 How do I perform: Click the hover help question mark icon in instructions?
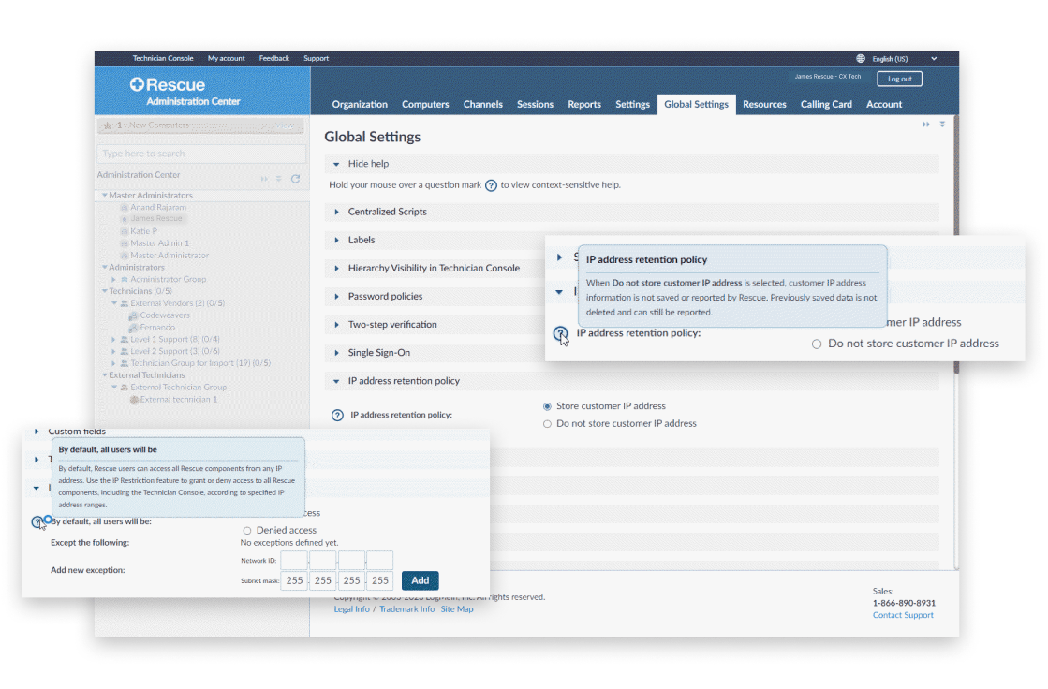click(491, 185)
